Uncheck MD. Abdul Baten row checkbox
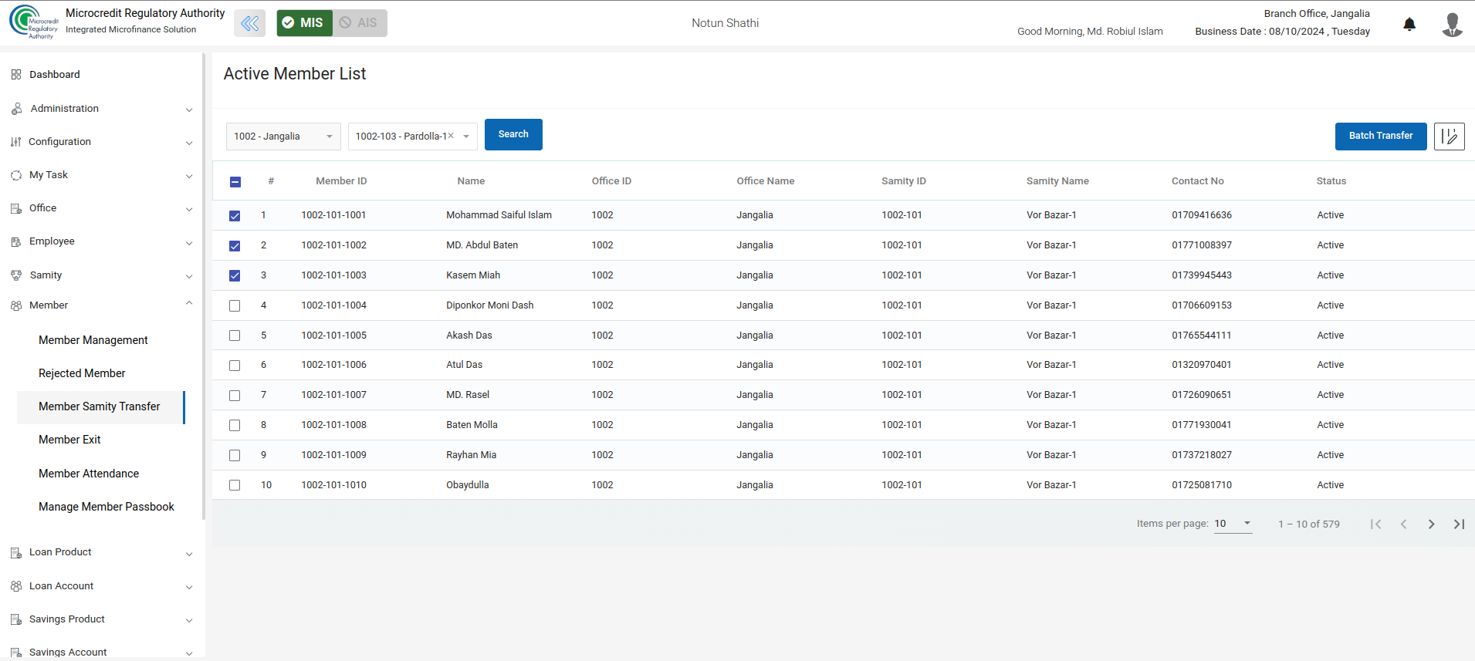 click(x=235, y=246)
